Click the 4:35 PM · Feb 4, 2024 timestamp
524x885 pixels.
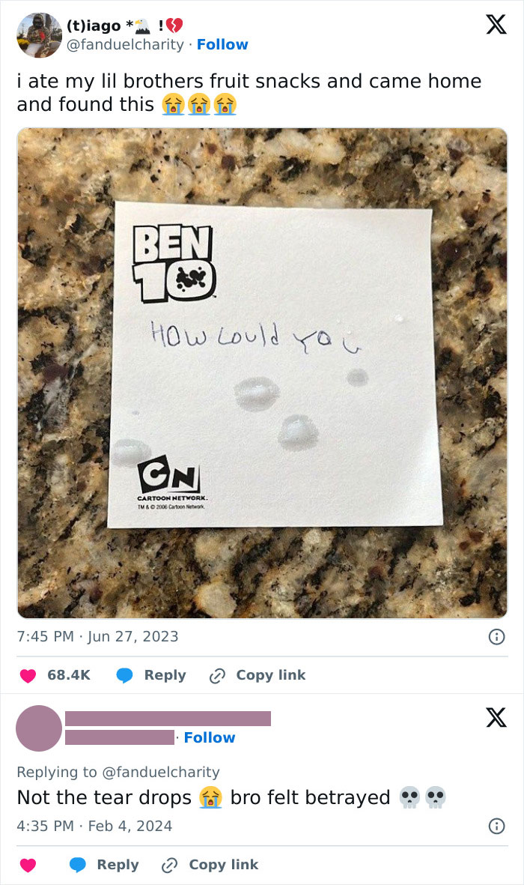point(94,827)
